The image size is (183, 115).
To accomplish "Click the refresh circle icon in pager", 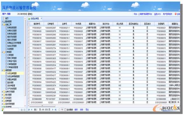I will [x=59, y=110].
